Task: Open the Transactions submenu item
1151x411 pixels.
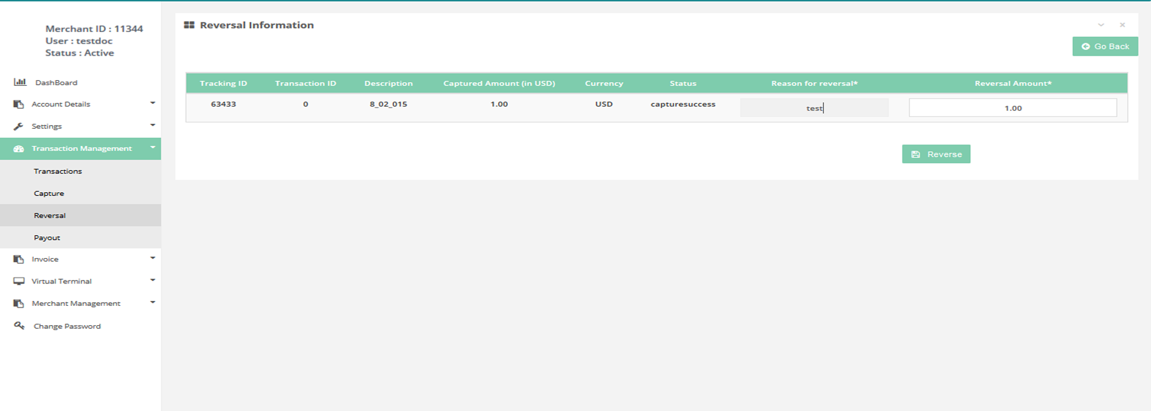Action: pyautogui.click(x=58, y=171)
